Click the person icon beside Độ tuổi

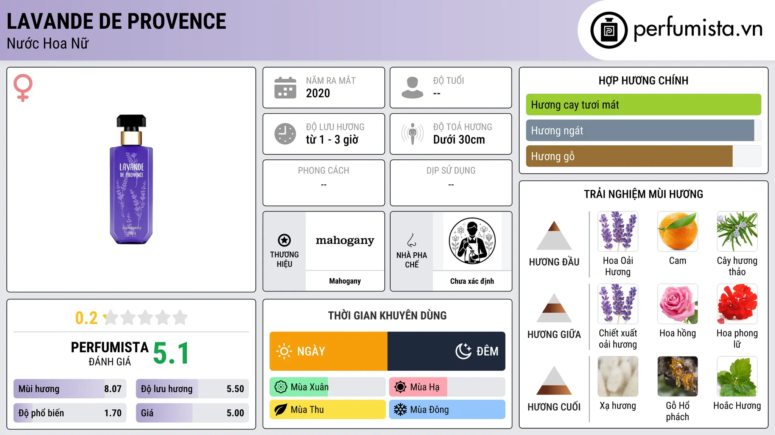pos(412,88)
